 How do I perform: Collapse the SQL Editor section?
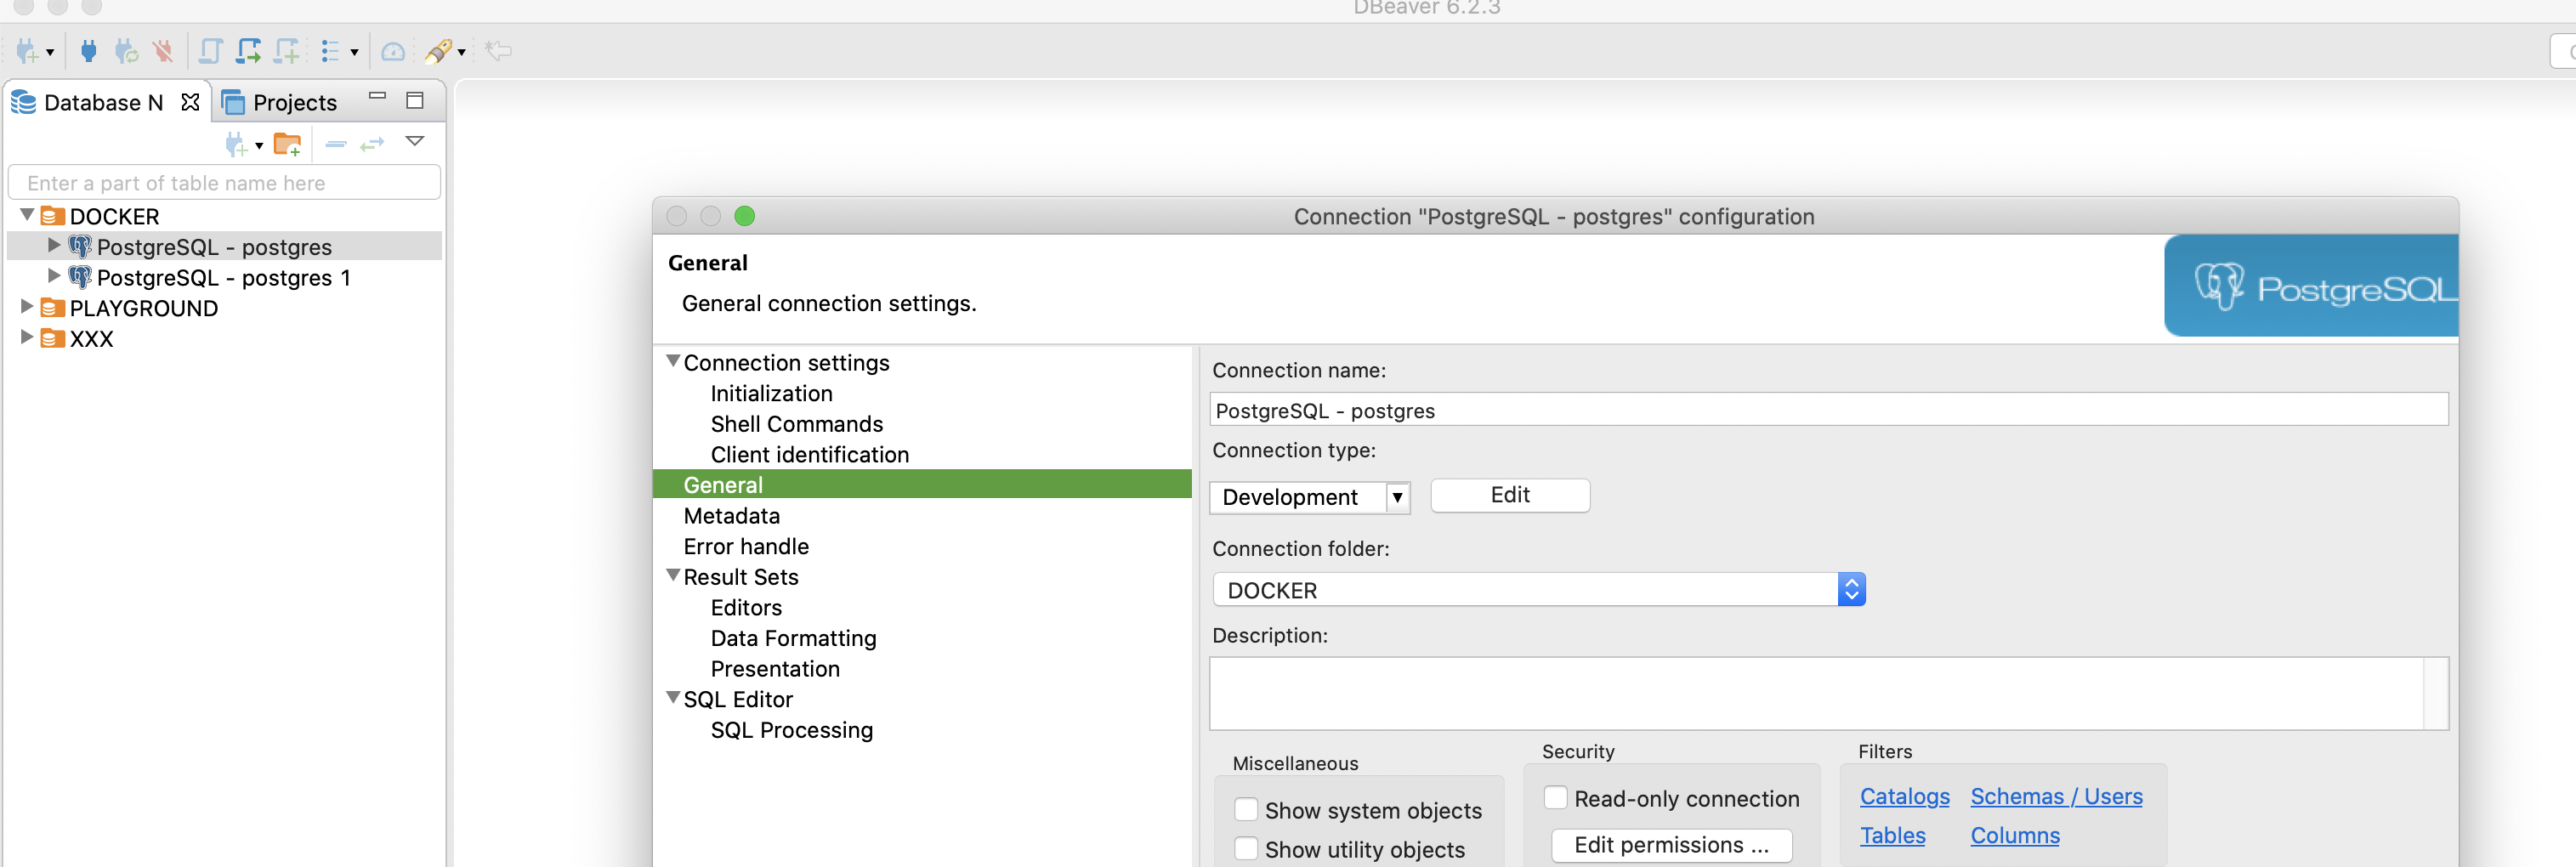673,697
